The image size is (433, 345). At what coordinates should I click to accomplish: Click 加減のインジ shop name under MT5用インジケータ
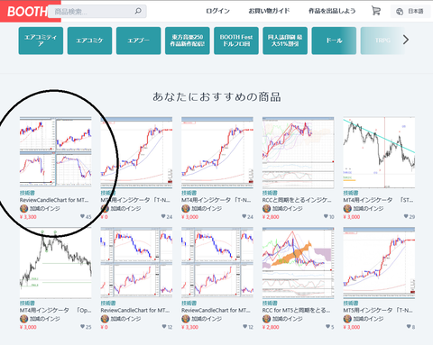pos(368,319)
